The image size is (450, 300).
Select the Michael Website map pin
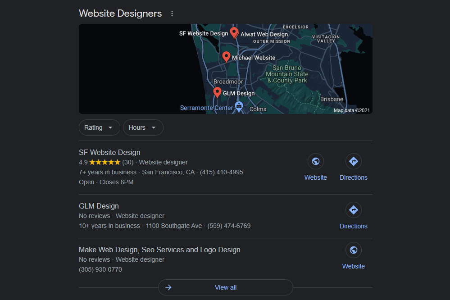point(227,57)
